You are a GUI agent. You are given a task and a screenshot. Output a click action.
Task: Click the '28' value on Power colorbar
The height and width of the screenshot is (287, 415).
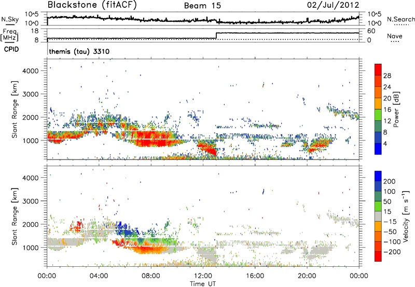[387, 76]
